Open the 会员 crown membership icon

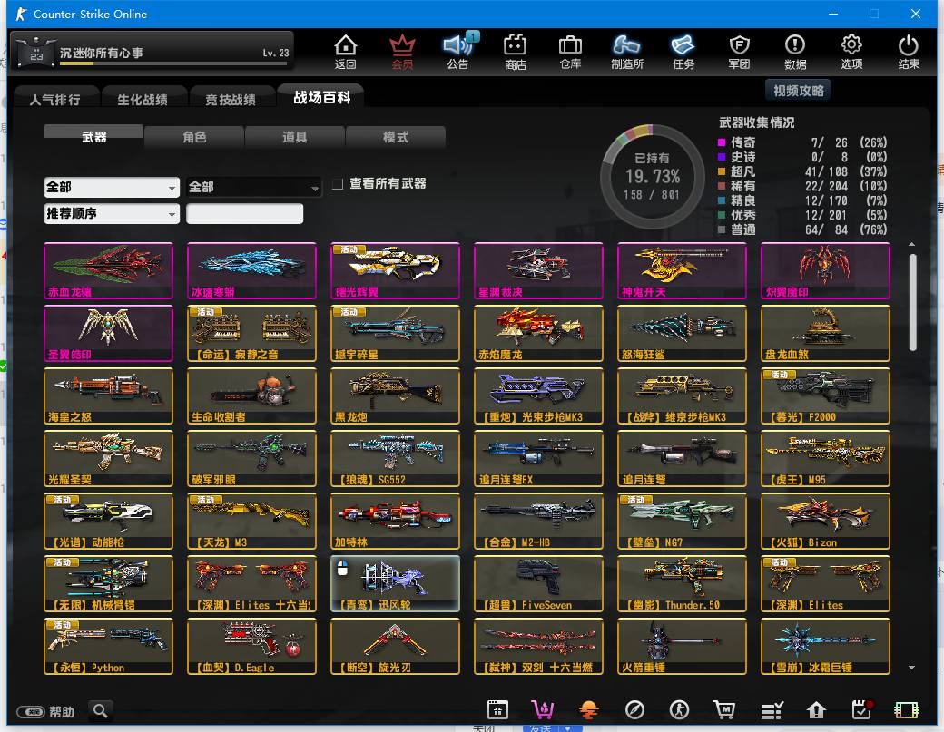(x=402, y=52)
